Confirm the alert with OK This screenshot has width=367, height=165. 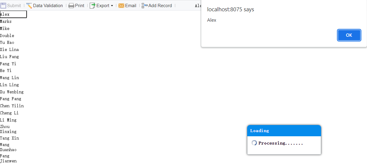(349, 35)
